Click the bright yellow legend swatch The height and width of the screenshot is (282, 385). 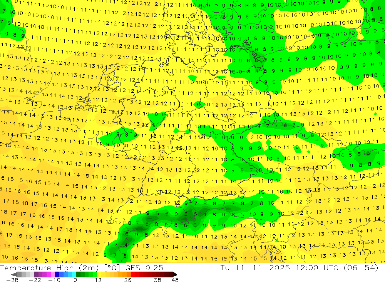[x=99, y=274]
